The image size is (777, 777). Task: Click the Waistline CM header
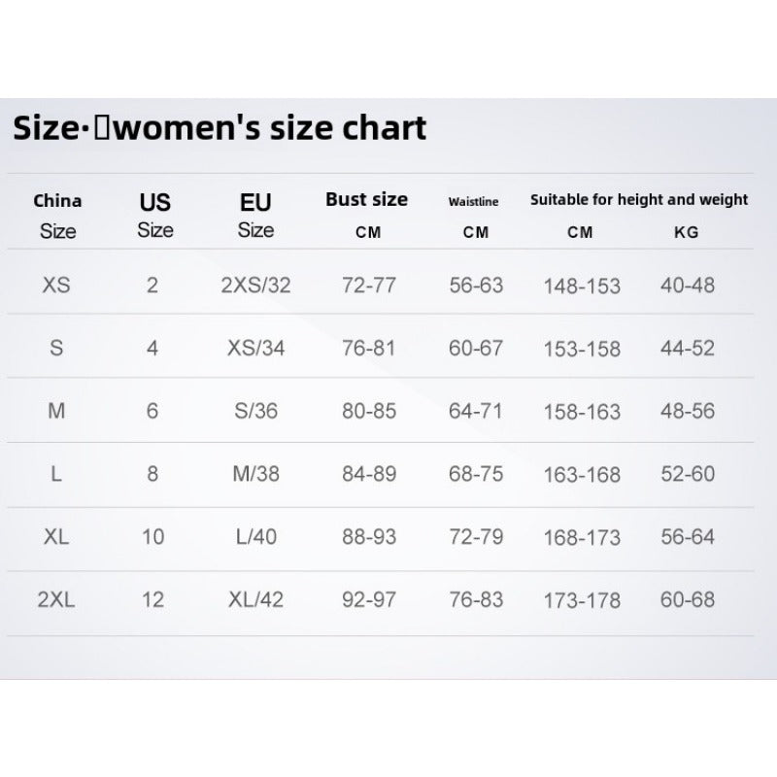click(x=474, y=216)
